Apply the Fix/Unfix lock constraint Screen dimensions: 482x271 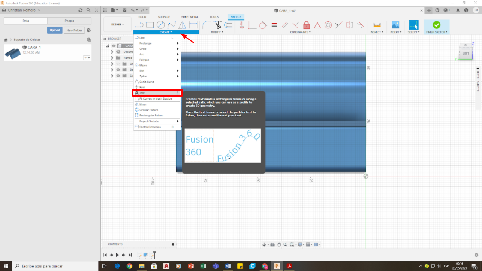[x=307, y=25]
